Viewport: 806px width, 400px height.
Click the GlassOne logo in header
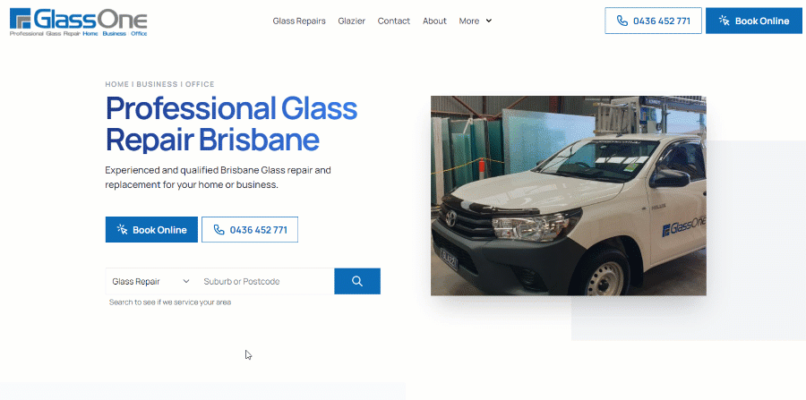point(79,22)
